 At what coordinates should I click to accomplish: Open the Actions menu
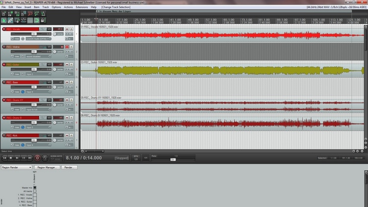pyautogui.click(x=68, y=7)
